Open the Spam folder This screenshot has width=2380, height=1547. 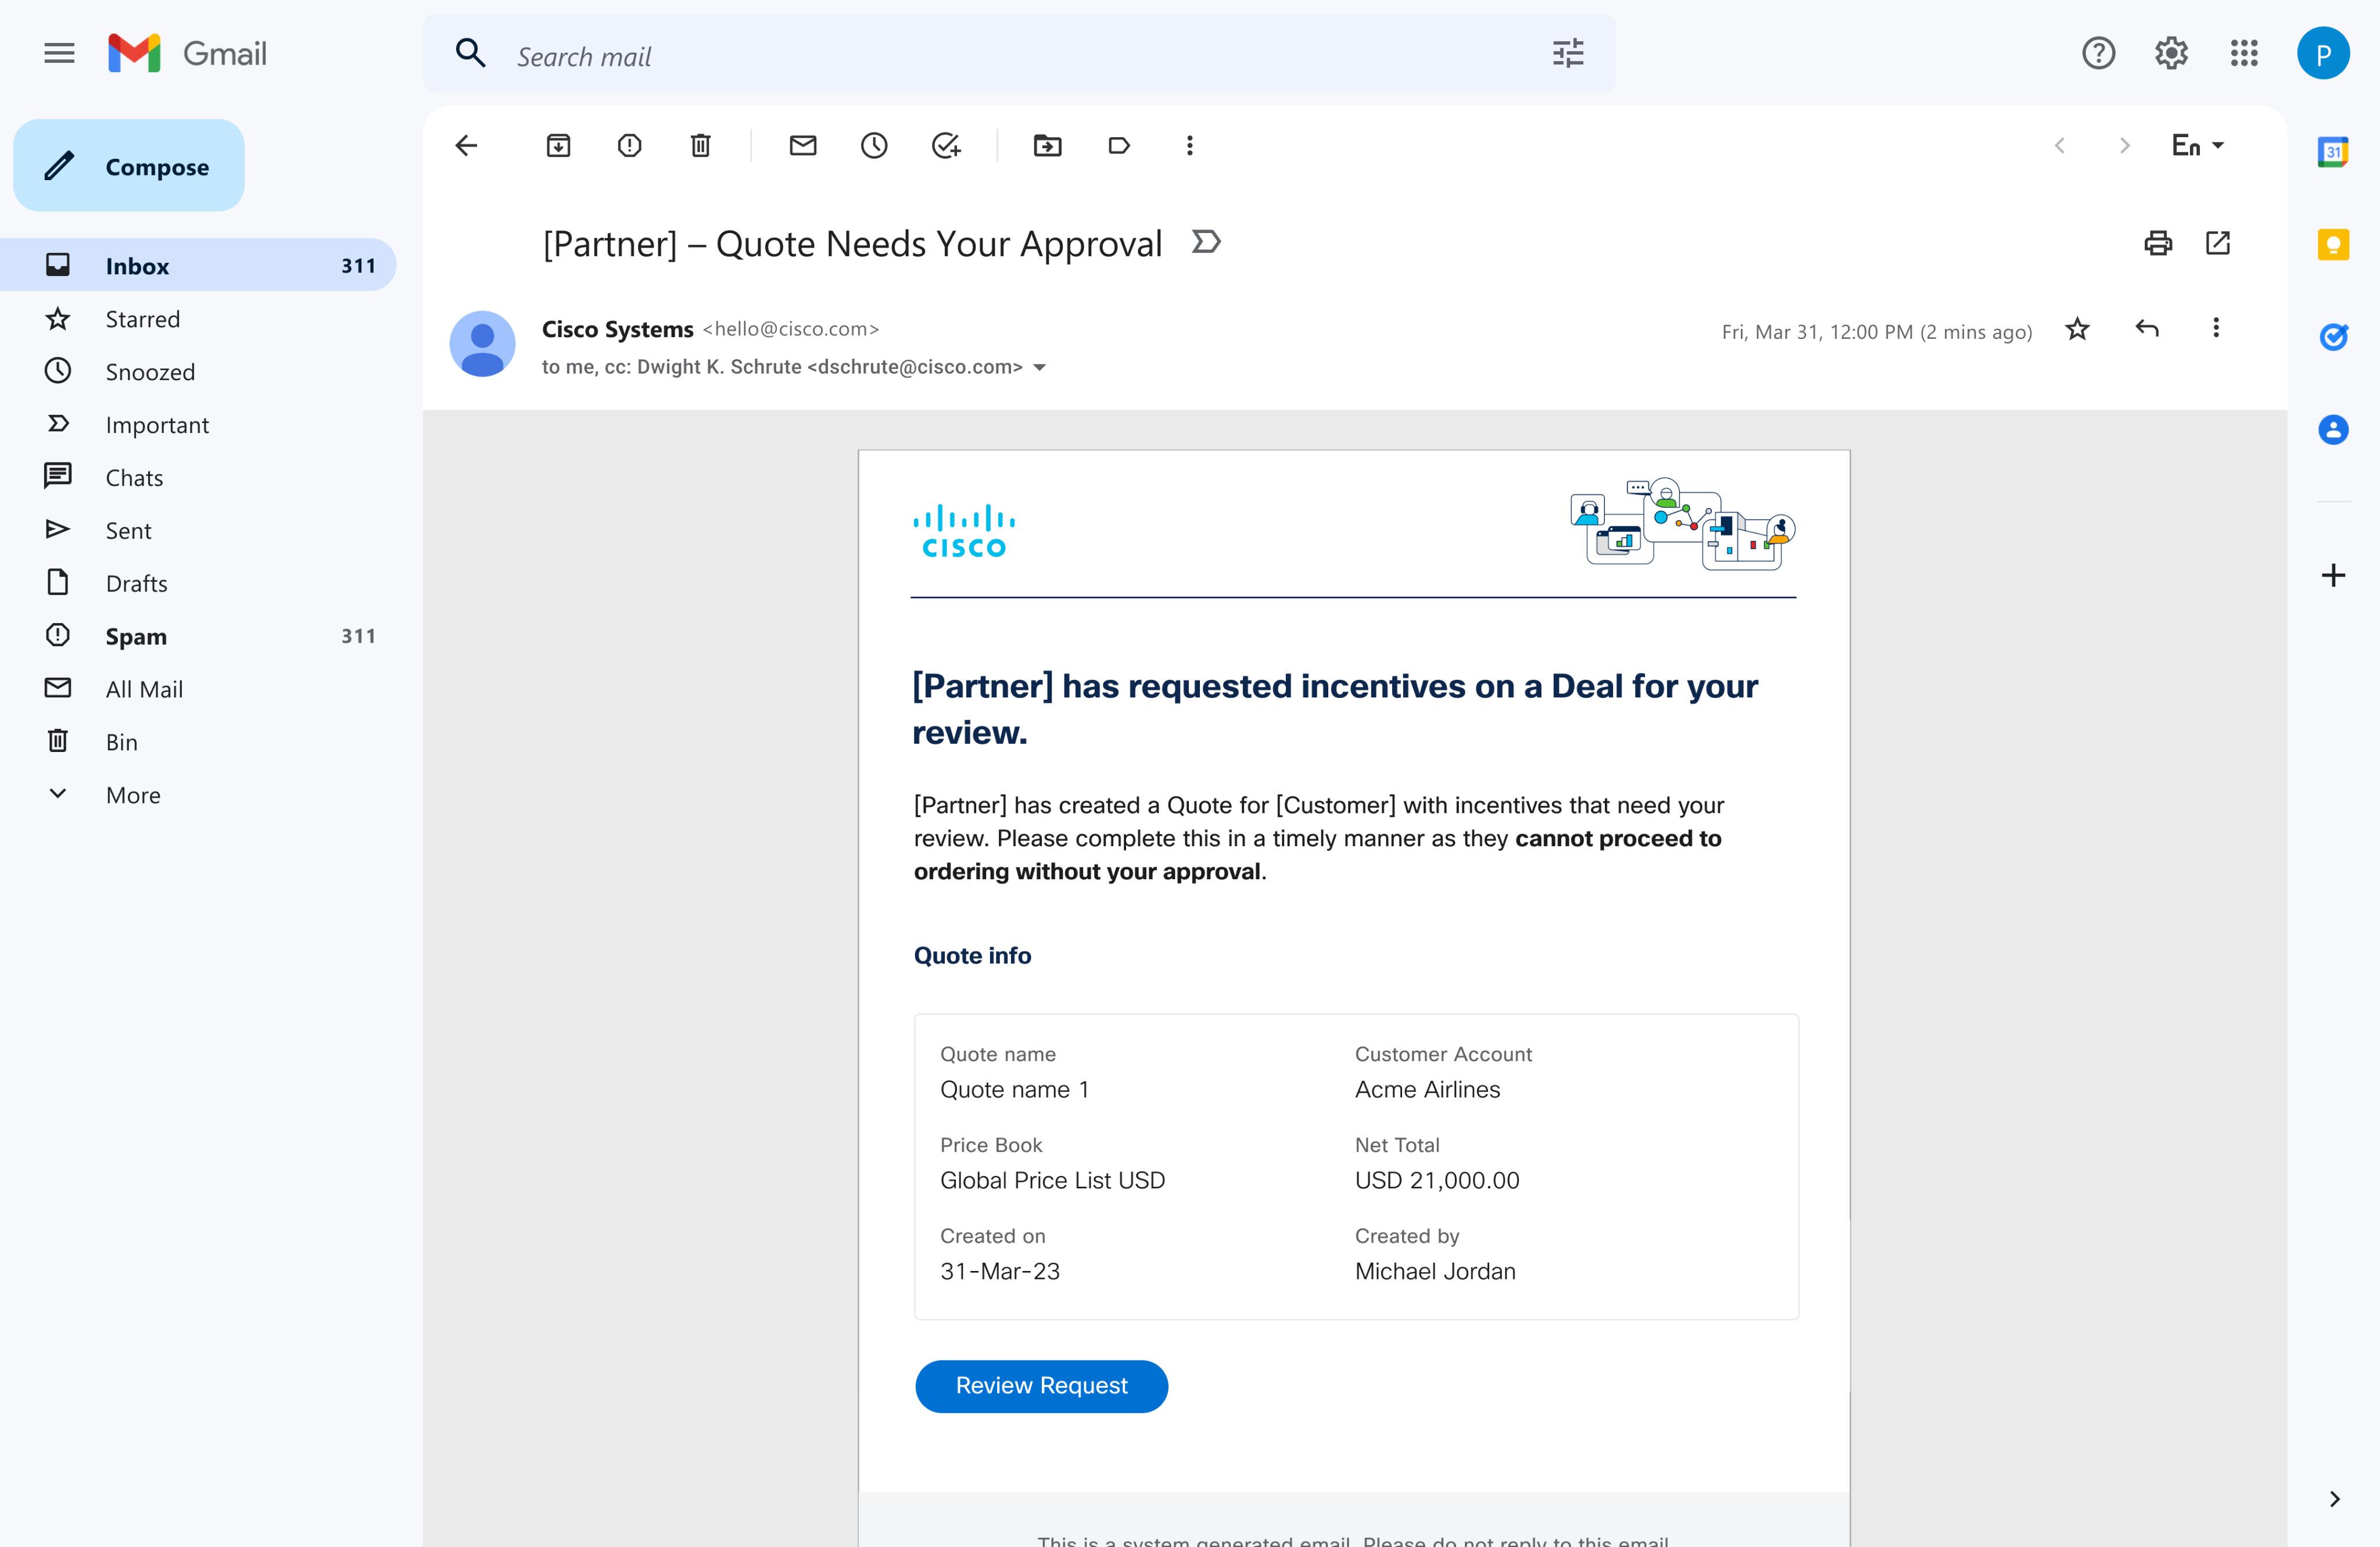[136, 636]
